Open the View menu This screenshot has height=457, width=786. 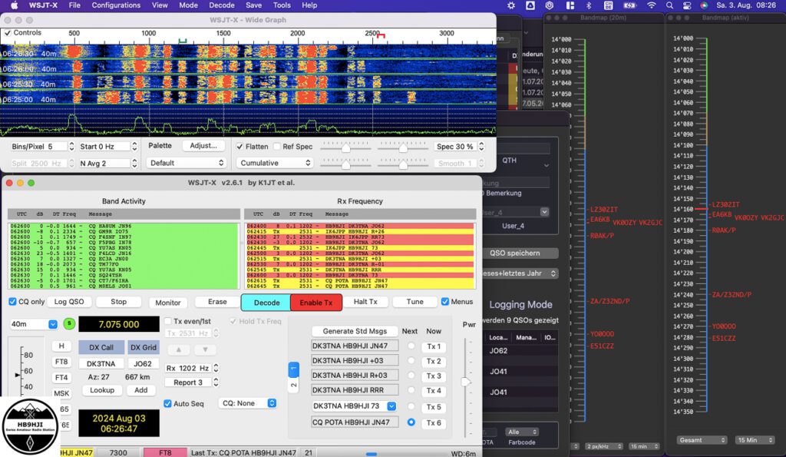160,5
